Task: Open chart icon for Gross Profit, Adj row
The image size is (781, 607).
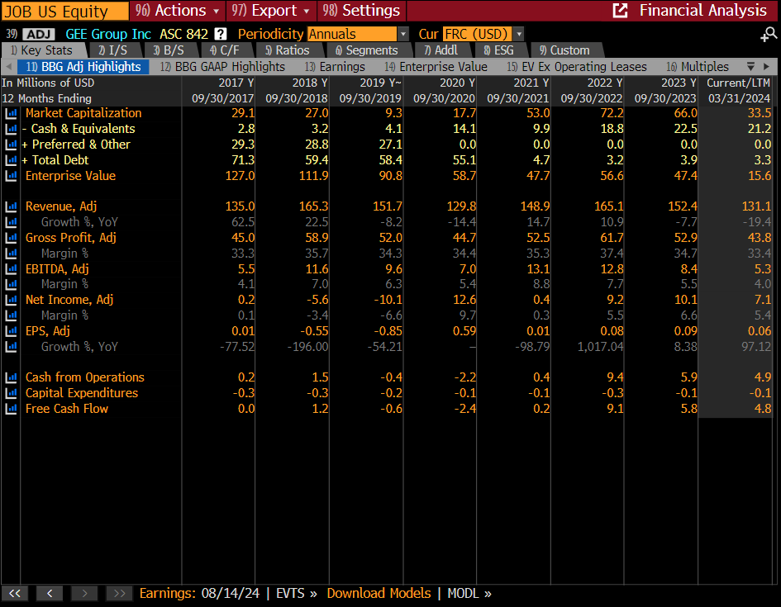Action: point(11,238)
